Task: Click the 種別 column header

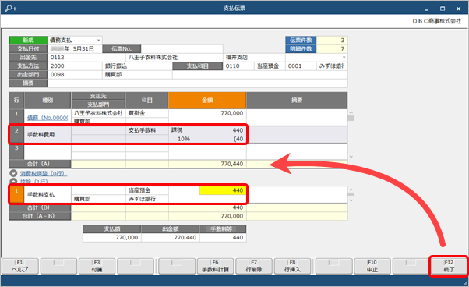Action: point(48,101)
